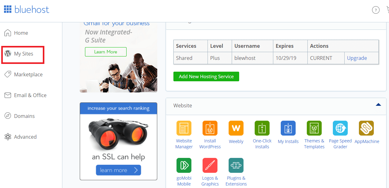Click the 'Username' column header
This screenshot has height=188, width=389.
pyautogui.click(x=253, y=46)
